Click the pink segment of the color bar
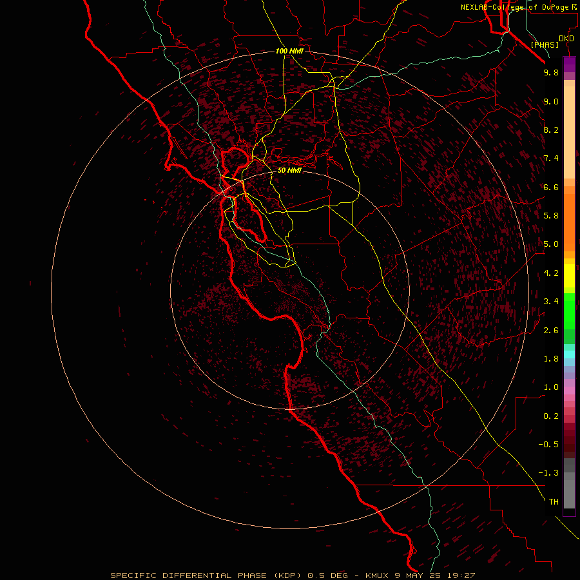 [x=569, y=391]
